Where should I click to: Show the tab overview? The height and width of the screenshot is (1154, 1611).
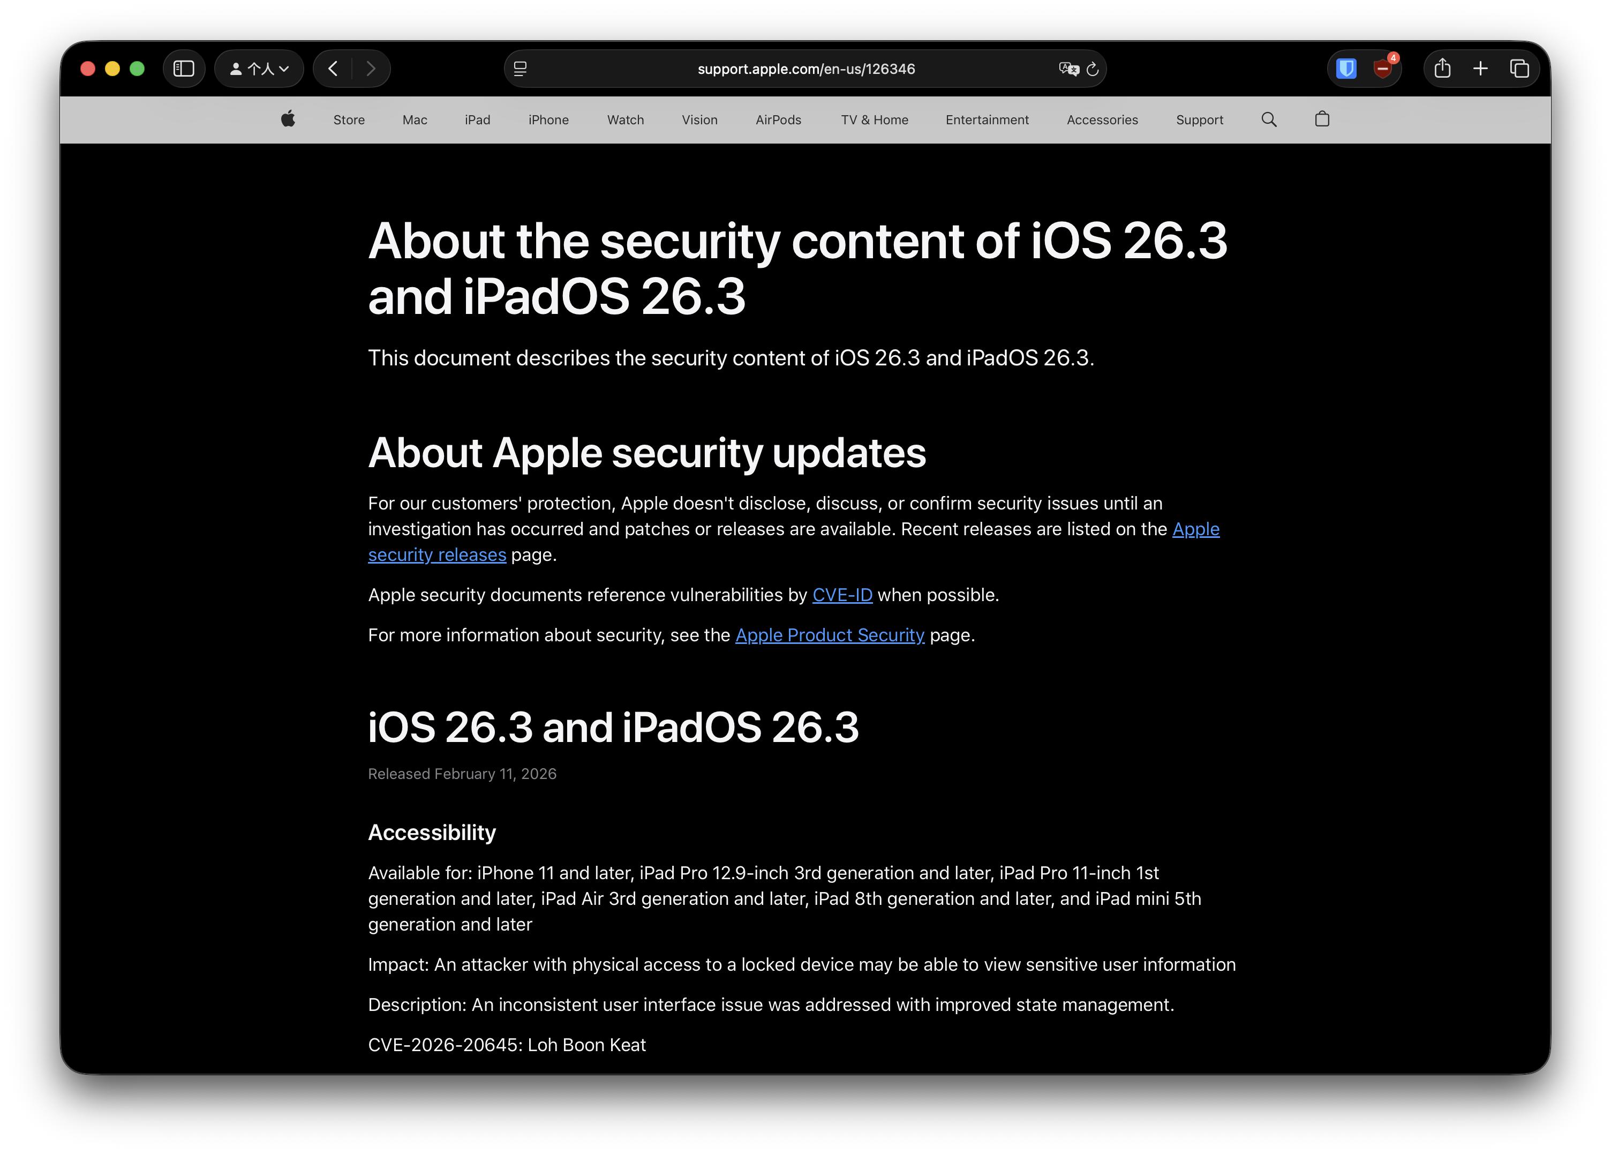tap(1519, 69)
